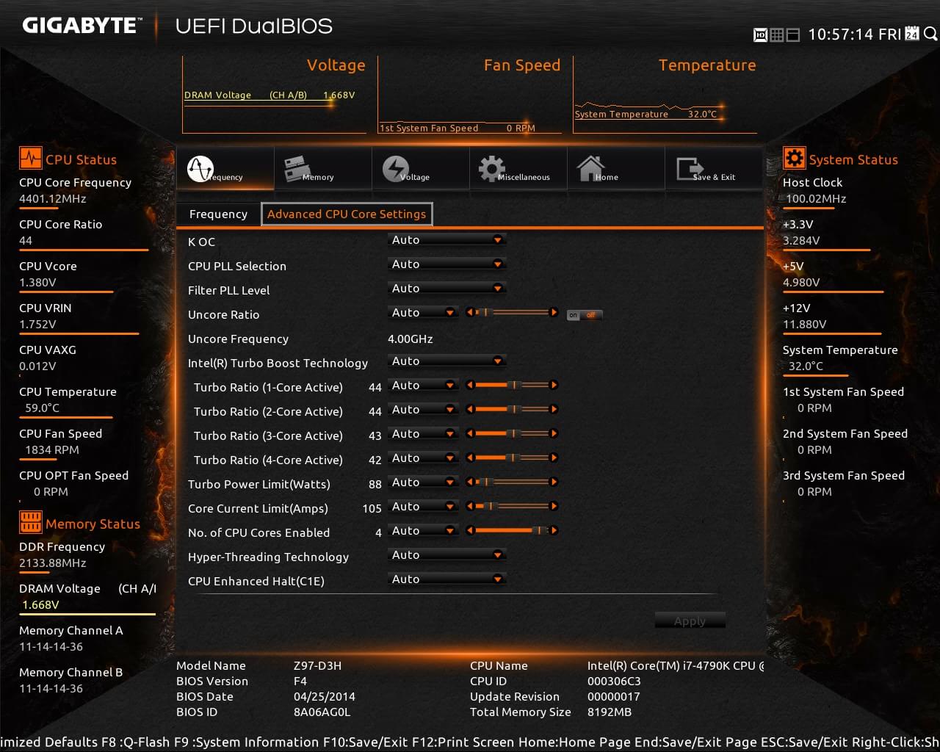Viewport: 940px width, 752px height.
Task: Switch to the Memory menu tab
Action: (x=322, y=169)
